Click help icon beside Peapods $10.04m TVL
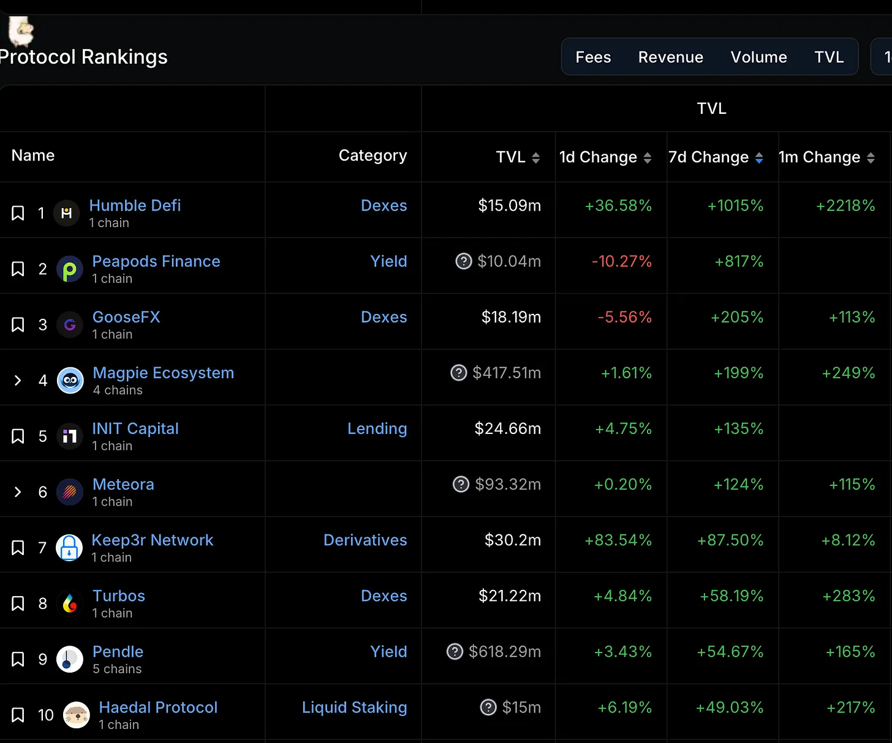892x743 pixels. [464, 261]
